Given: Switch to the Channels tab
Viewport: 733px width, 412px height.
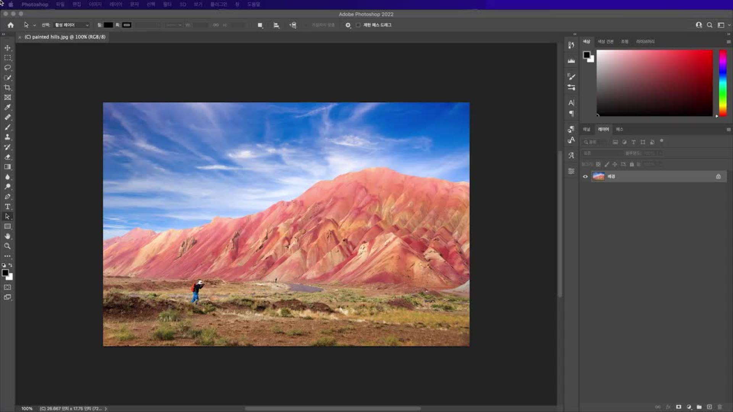Looking at the screenshot, I should [586, 129].
